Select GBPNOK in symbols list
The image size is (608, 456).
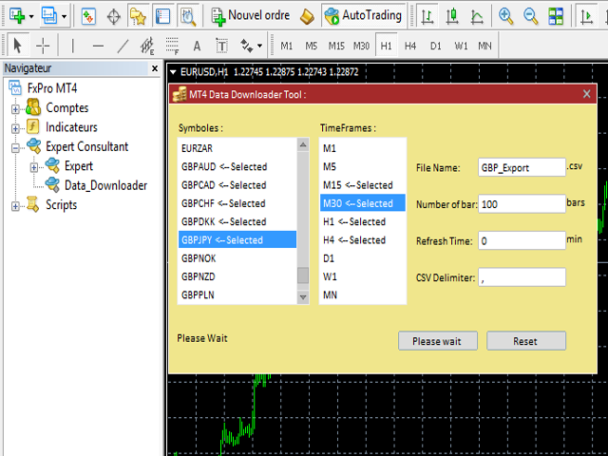237,258
